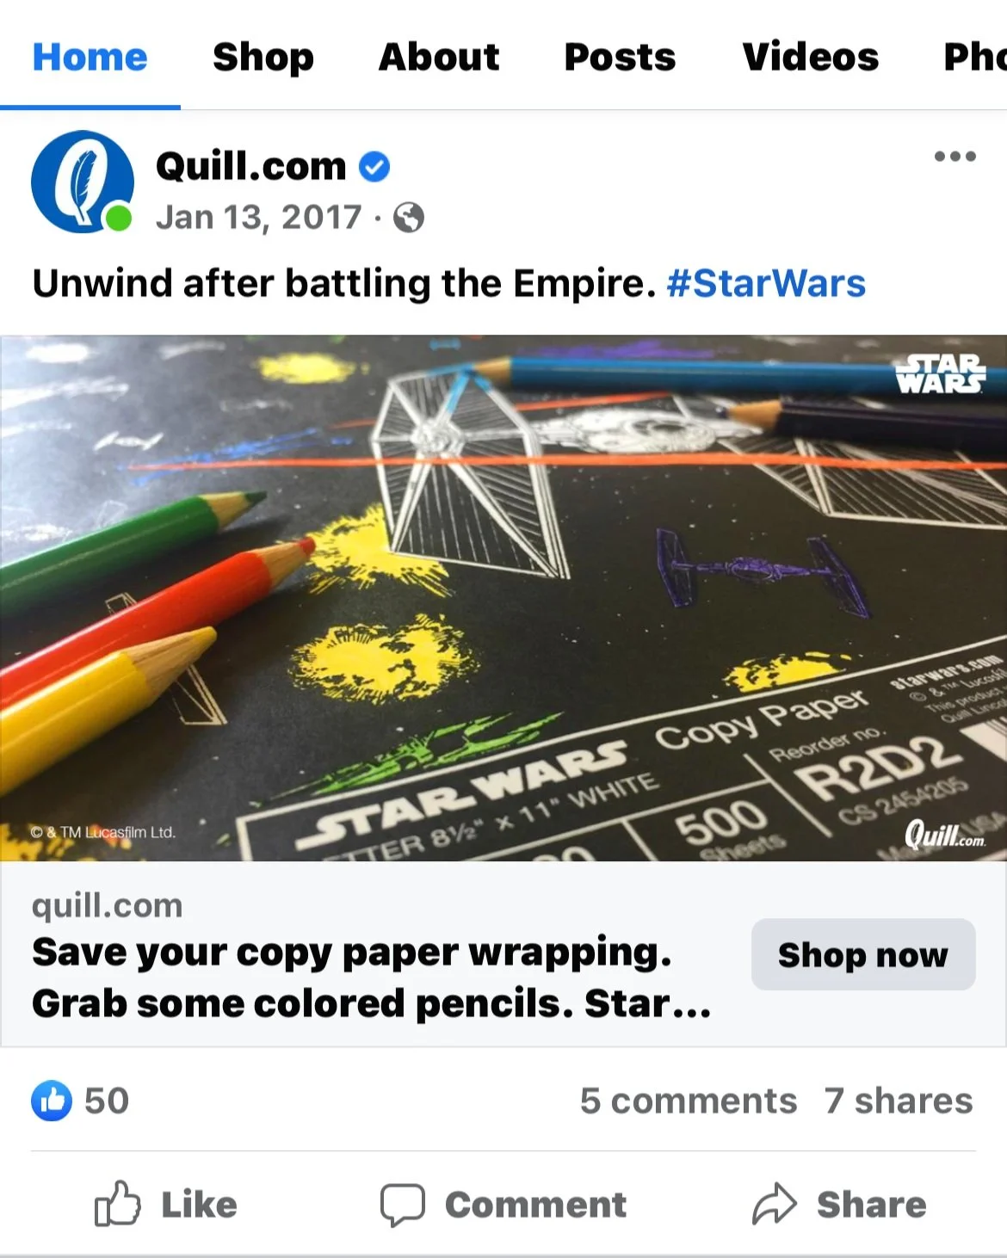Open the Videos tab
The image size is (1007, 1258).
[x=811, y=57]
